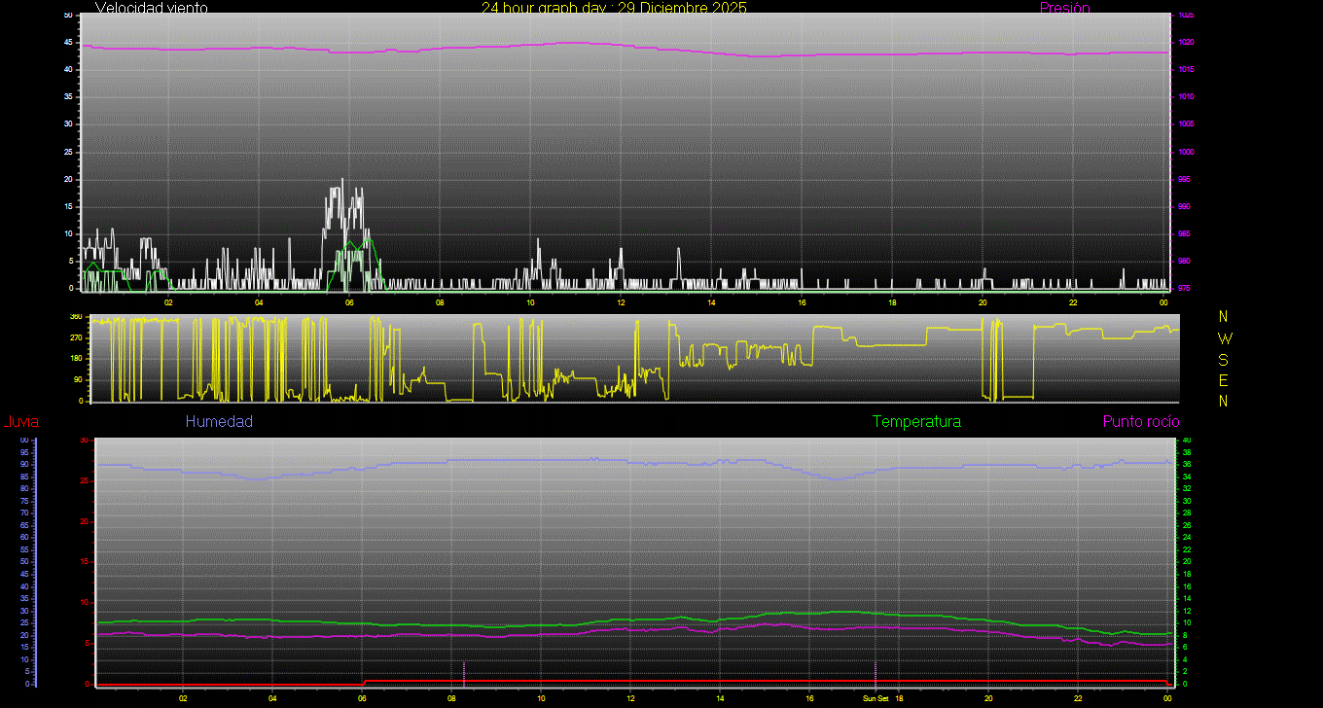Click the blue 'Humedad' legend label
The image size is (1323, 708).
pos(219,422)
